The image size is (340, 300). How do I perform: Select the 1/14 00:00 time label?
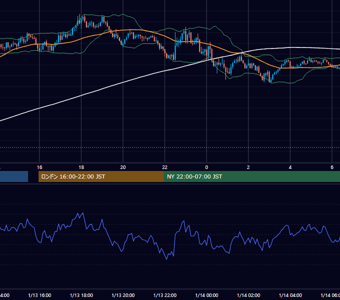point(206,295)
